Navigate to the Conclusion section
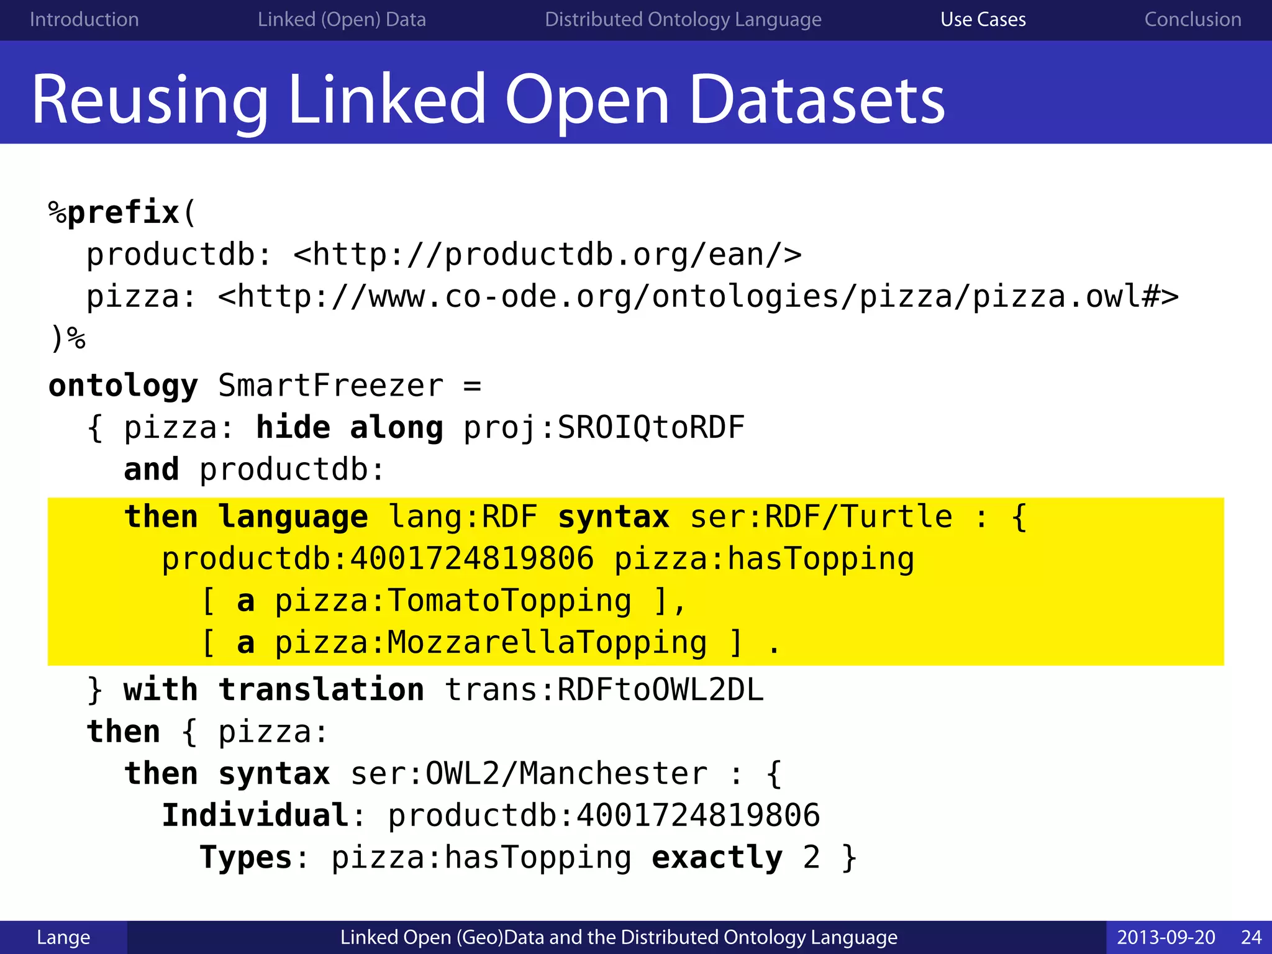 (1192, 19)
